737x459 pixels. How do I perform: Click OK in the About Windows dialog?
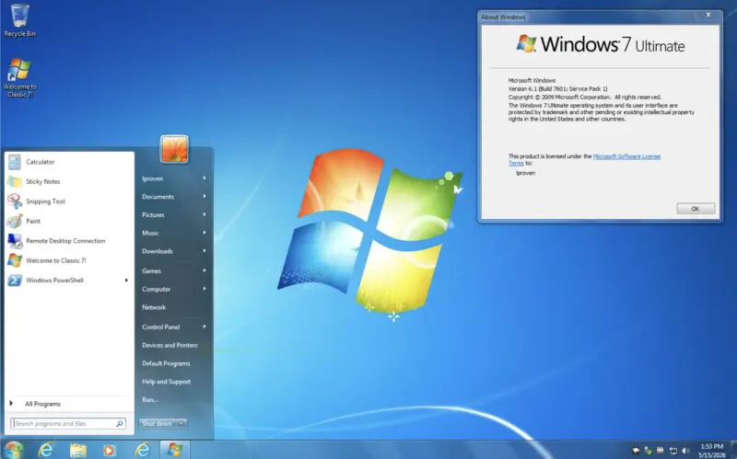click(696, 209)
